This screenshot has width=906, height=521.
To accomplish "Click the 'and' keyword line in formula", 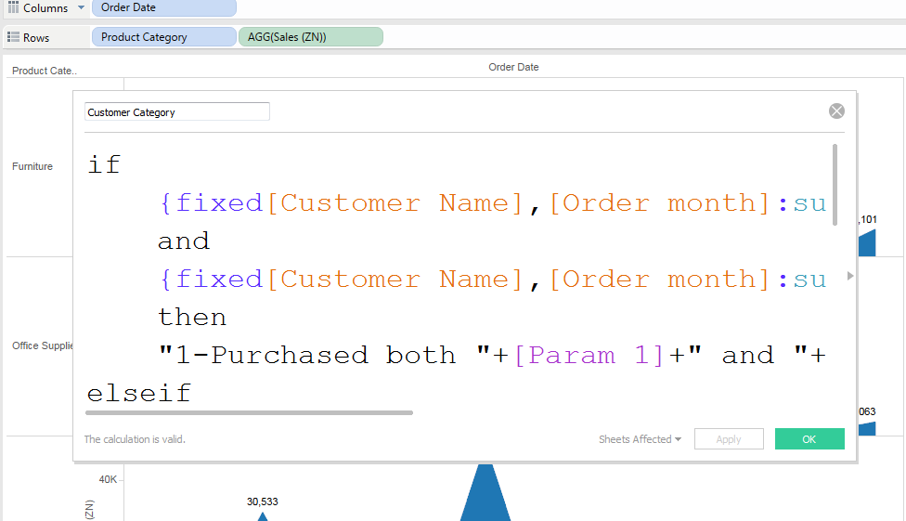I will [184, 241].
